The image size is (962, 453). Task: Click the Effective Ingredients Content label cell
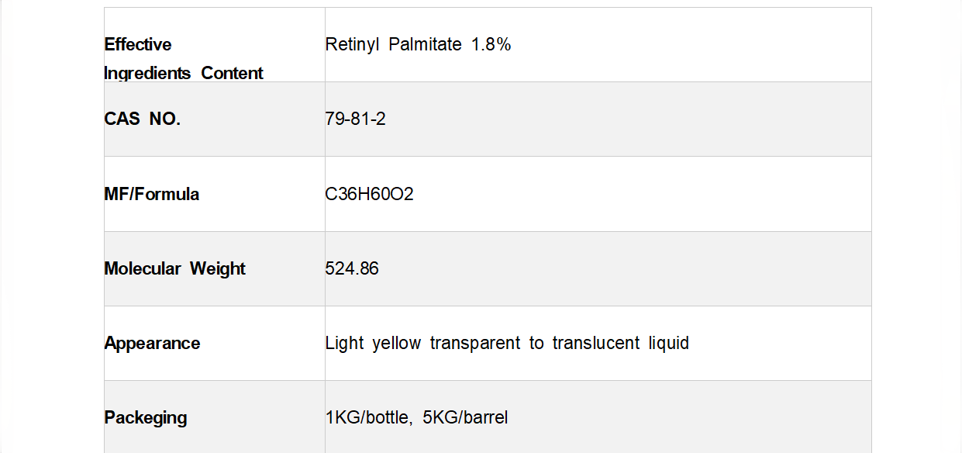(184, 58)
